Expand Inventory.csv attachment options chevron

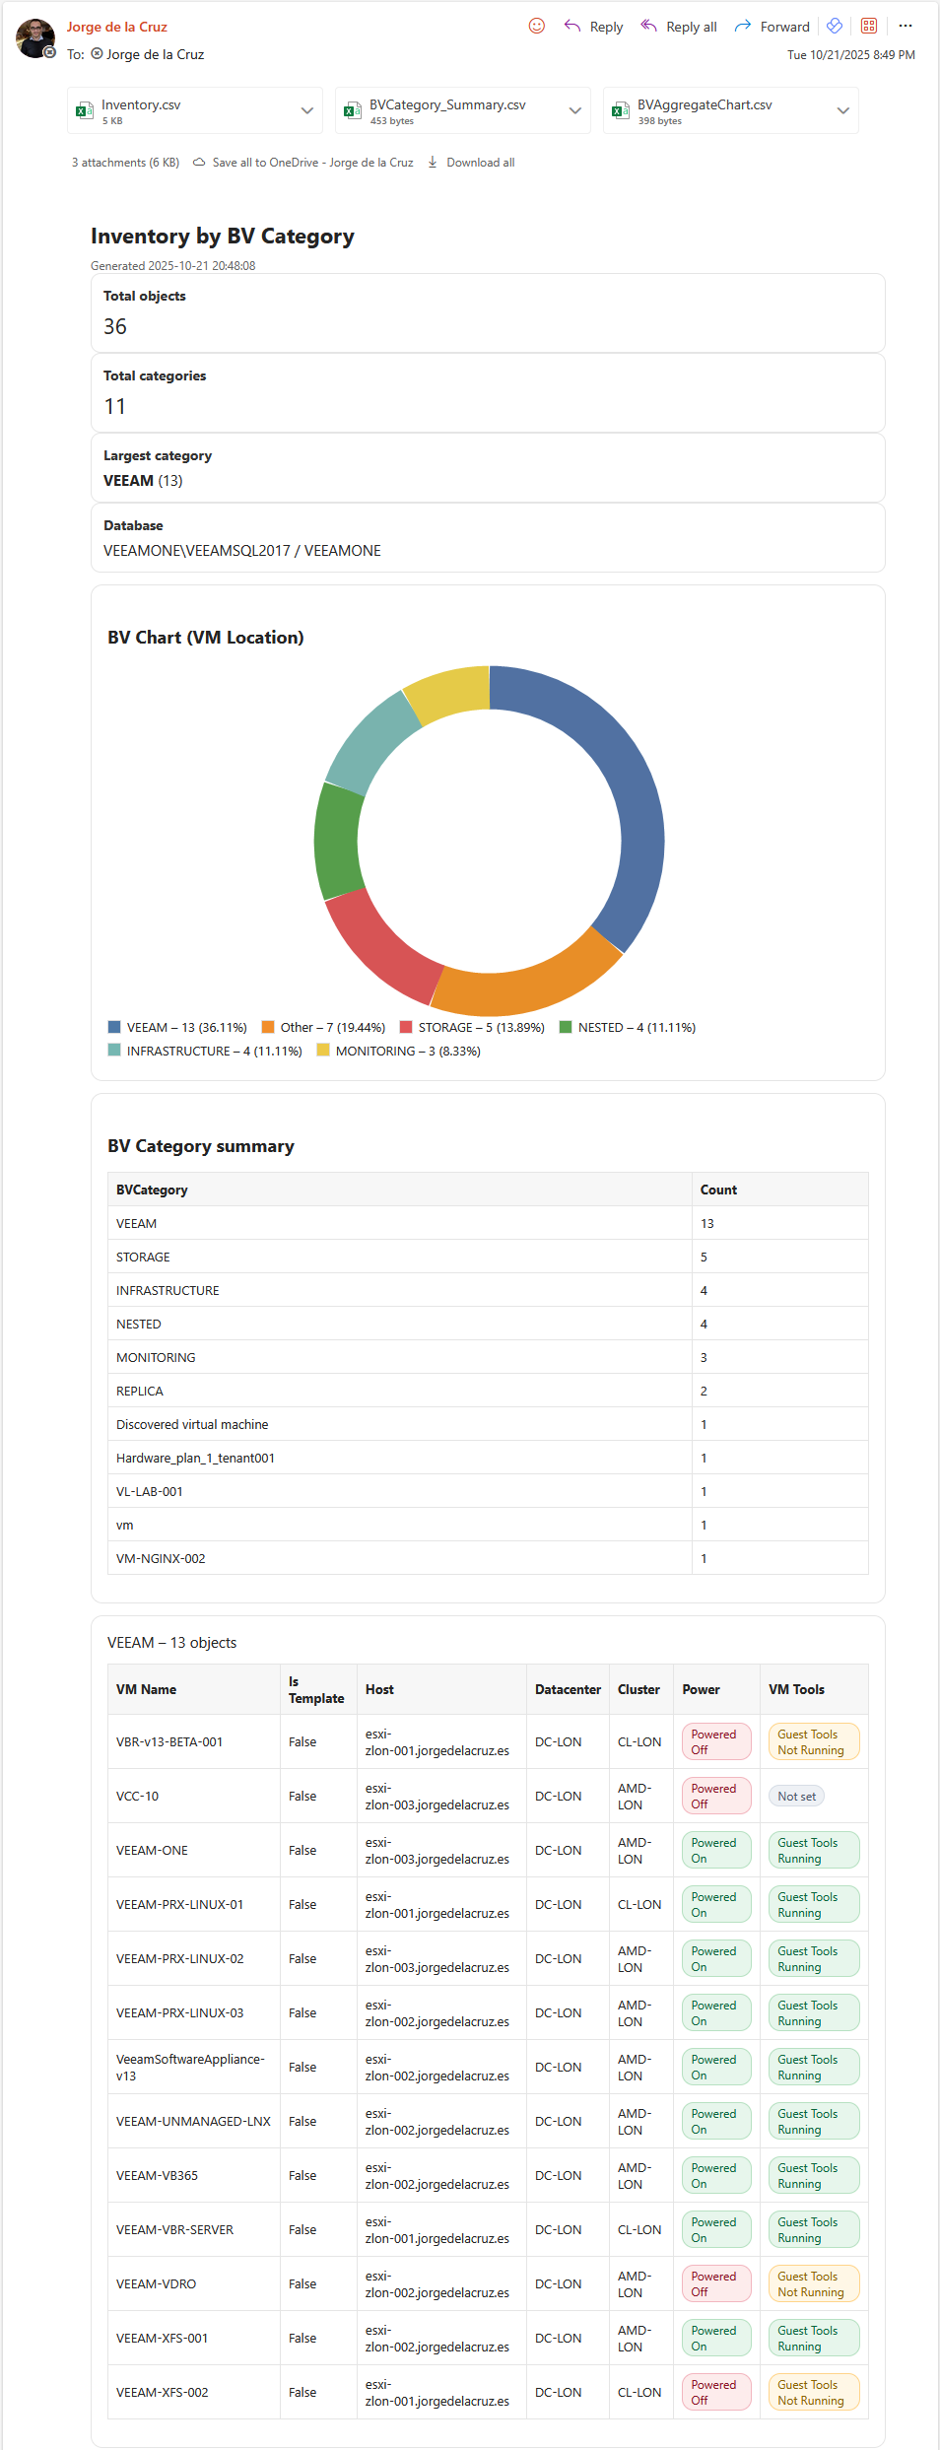(307, 110)
